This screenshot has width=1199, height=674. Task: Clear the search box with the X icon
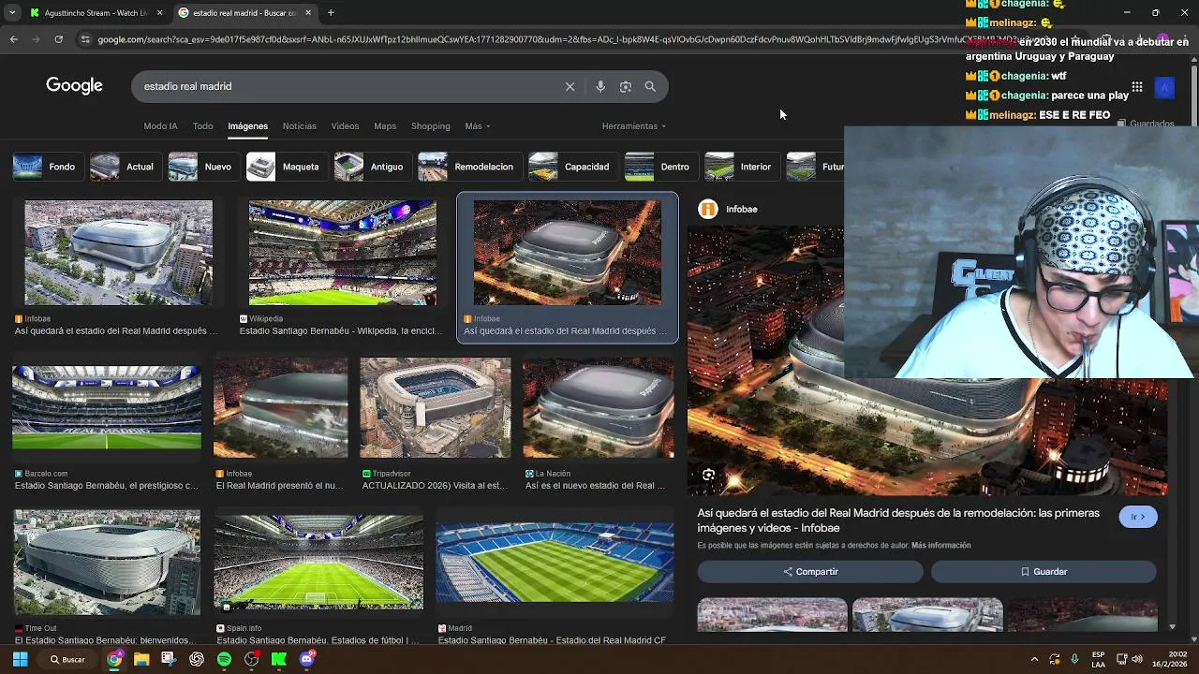[570, 86]
